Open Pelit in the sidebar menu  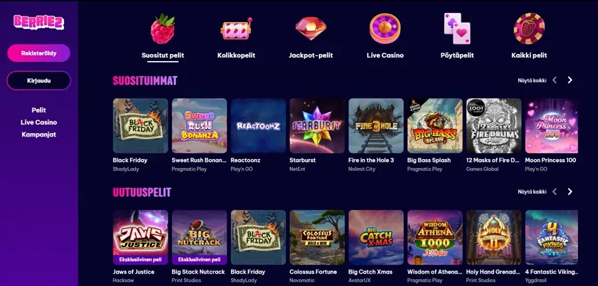coord(39,110)
